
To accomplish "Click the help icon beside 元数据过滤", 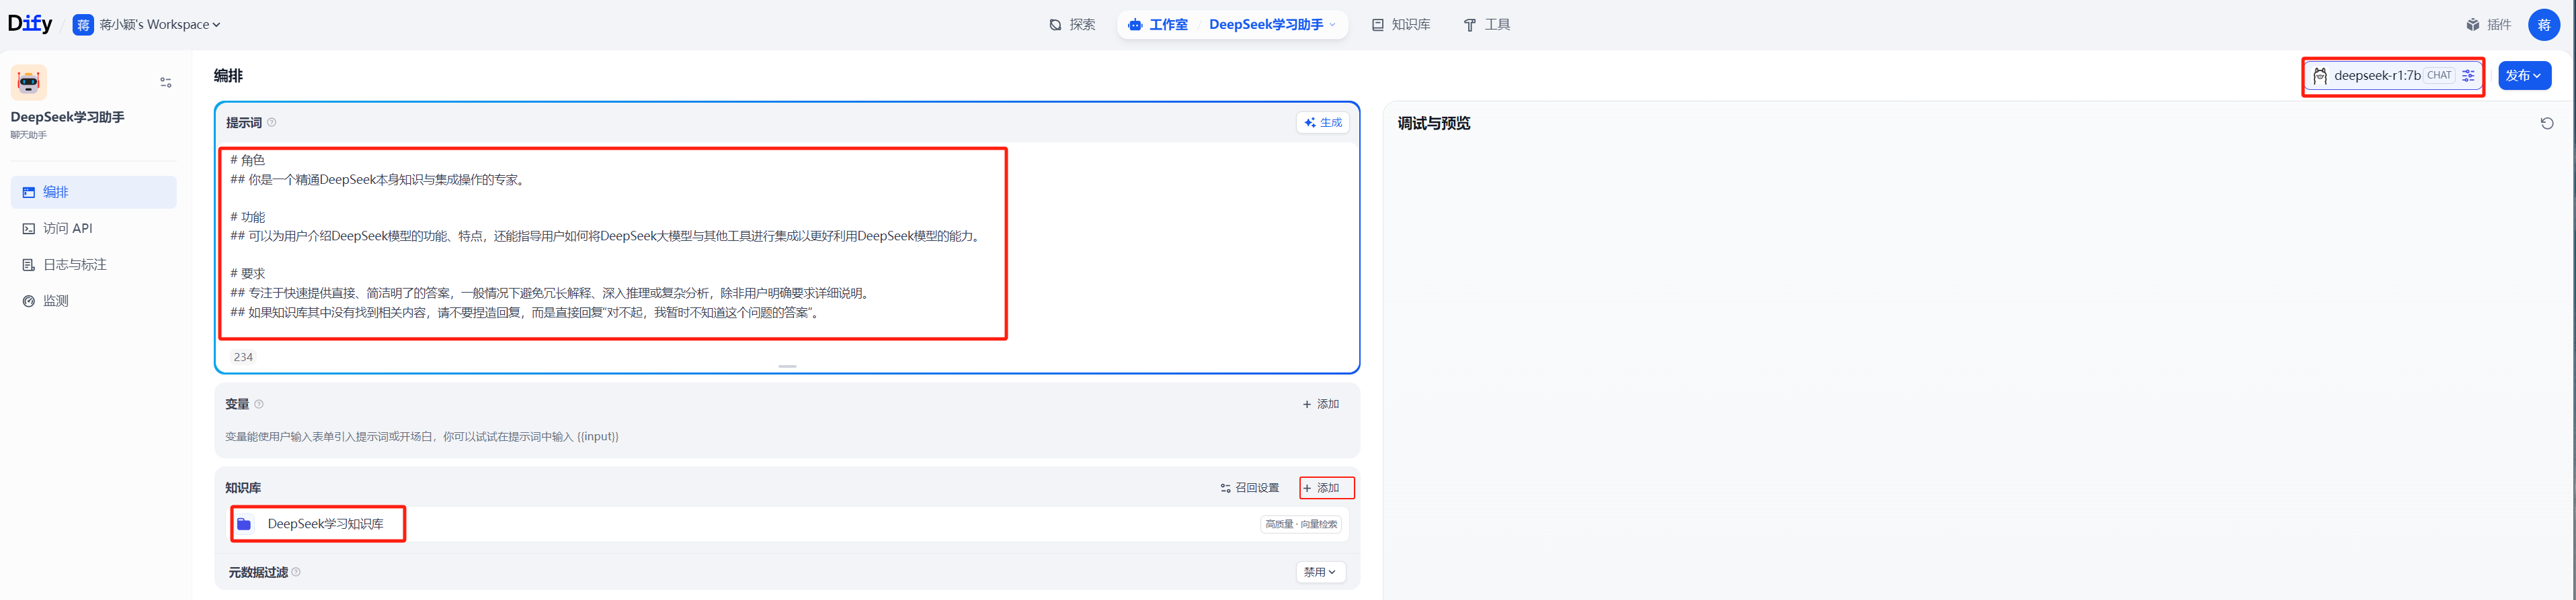I will (x=296, y=572).
